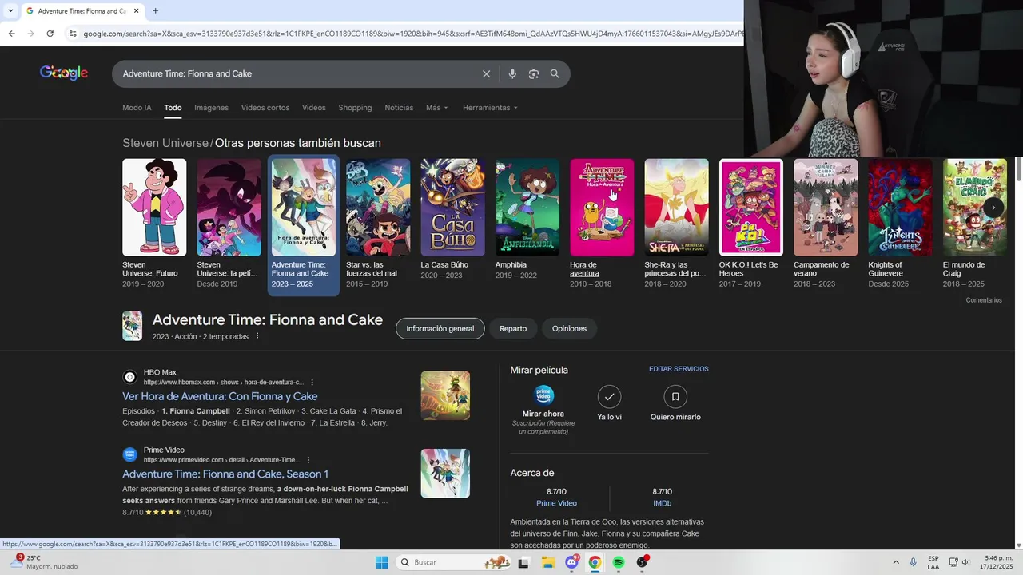Select the 'Amphibia' poster

pyautogui.click(x=527, y=208)
